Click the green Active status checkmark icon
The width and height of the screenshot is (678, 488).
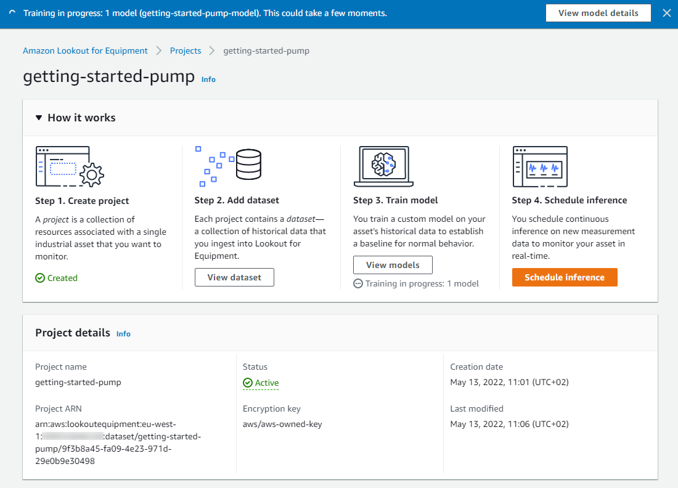[248, 383]
